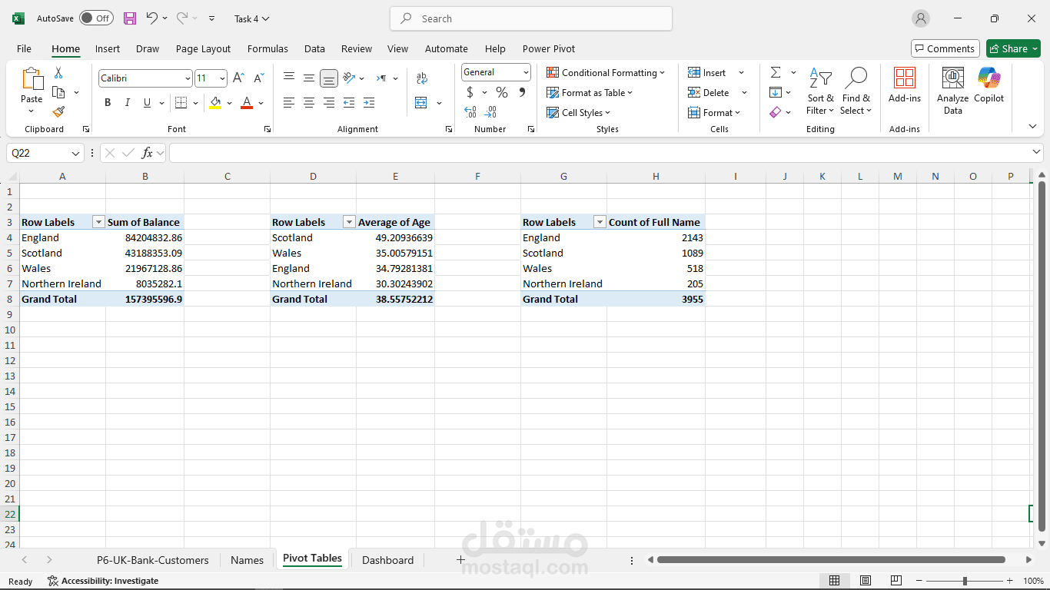This screenshot has height=590, width=1050.
Task: Apply Bold formatting to selection
Action: tap(108, 103)
